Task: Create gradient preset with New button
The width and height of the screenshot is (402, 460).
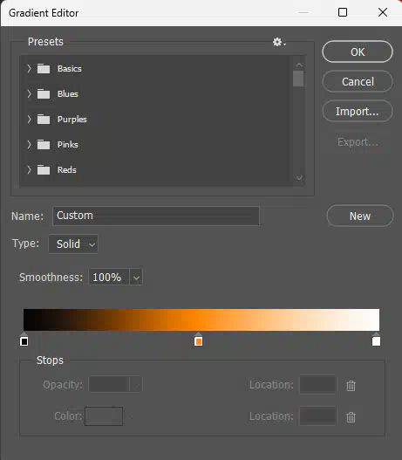Action: (x=360, y=216)
